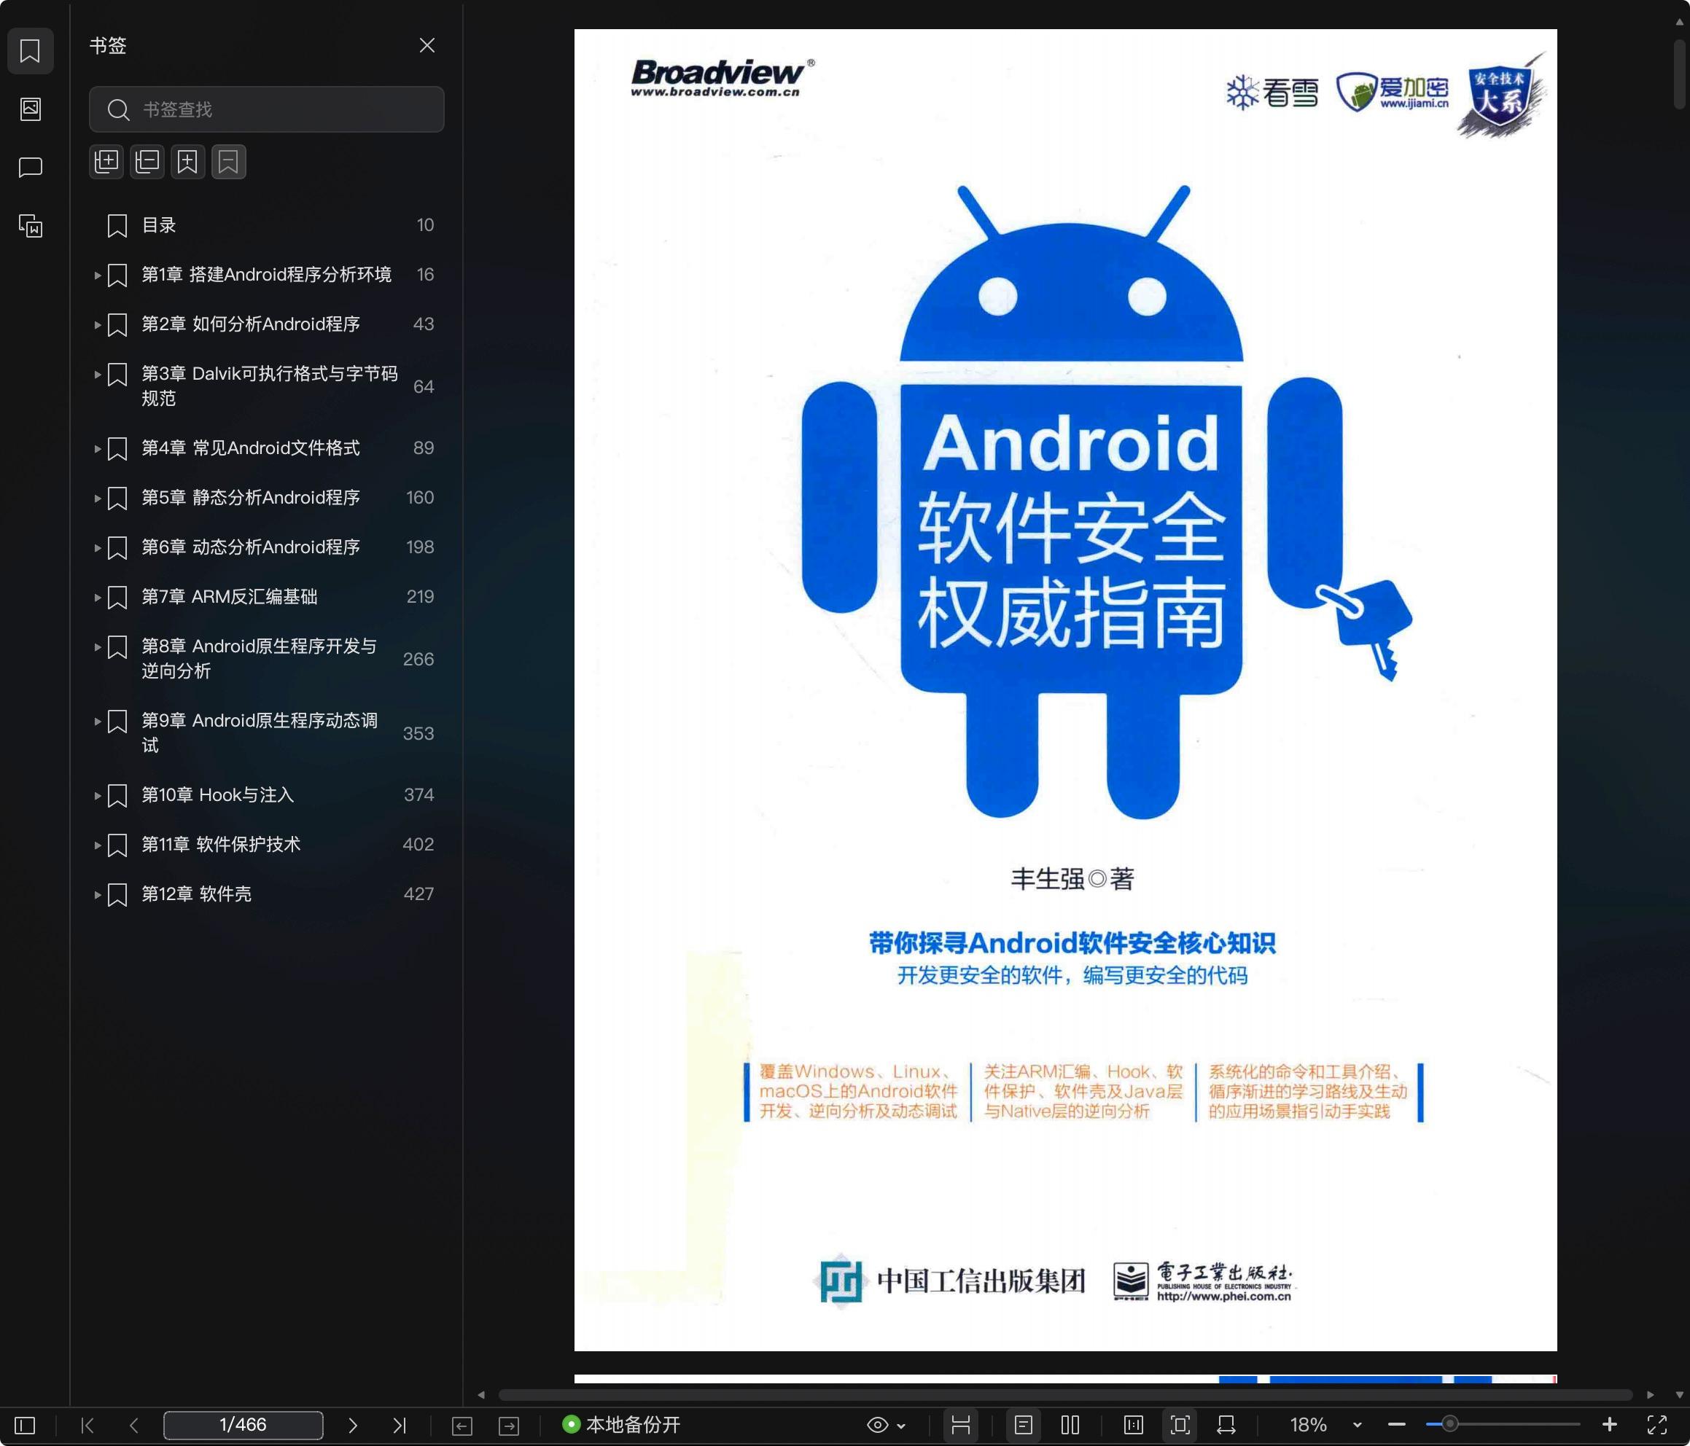This screenshot has width=1690, height=1446.
Task: Remove bookmark using the bookmark-minus icon
Action: click(x=228, y=162)
